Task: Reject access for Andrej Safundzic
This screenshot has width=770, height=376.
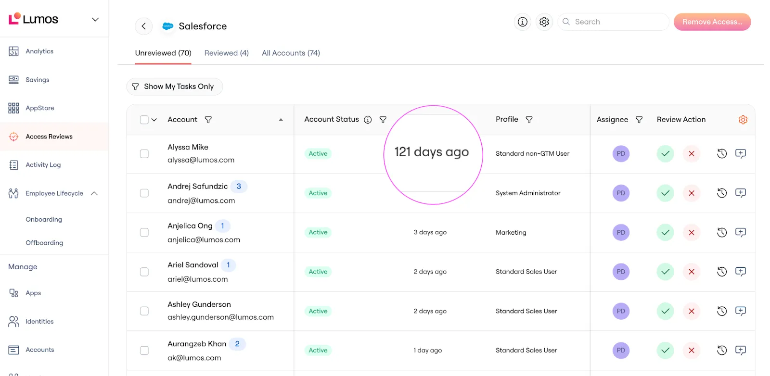Action: pos(691,193)
